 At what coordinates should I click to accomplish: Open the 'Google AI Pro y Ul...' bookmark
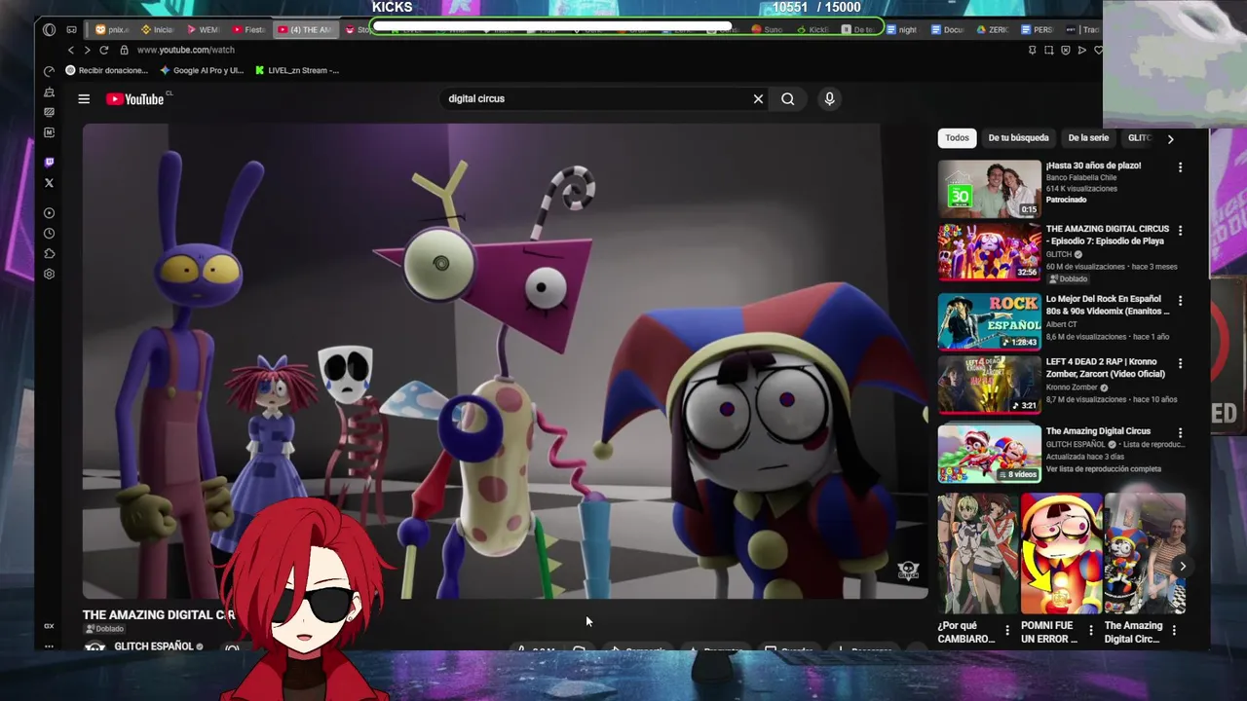[202, 70]
